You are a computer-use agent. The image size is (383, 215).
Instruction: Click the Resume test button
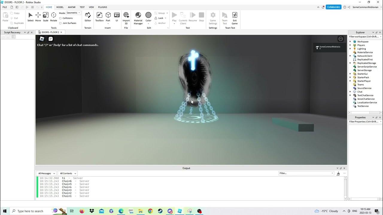click(x=193, y=17)
